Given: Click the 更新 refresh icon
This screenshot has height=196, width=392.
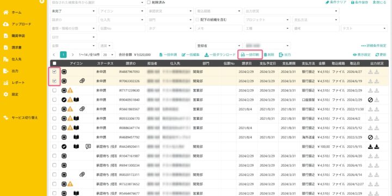Looking at the screenshot, I should click(x=377, y=55).
